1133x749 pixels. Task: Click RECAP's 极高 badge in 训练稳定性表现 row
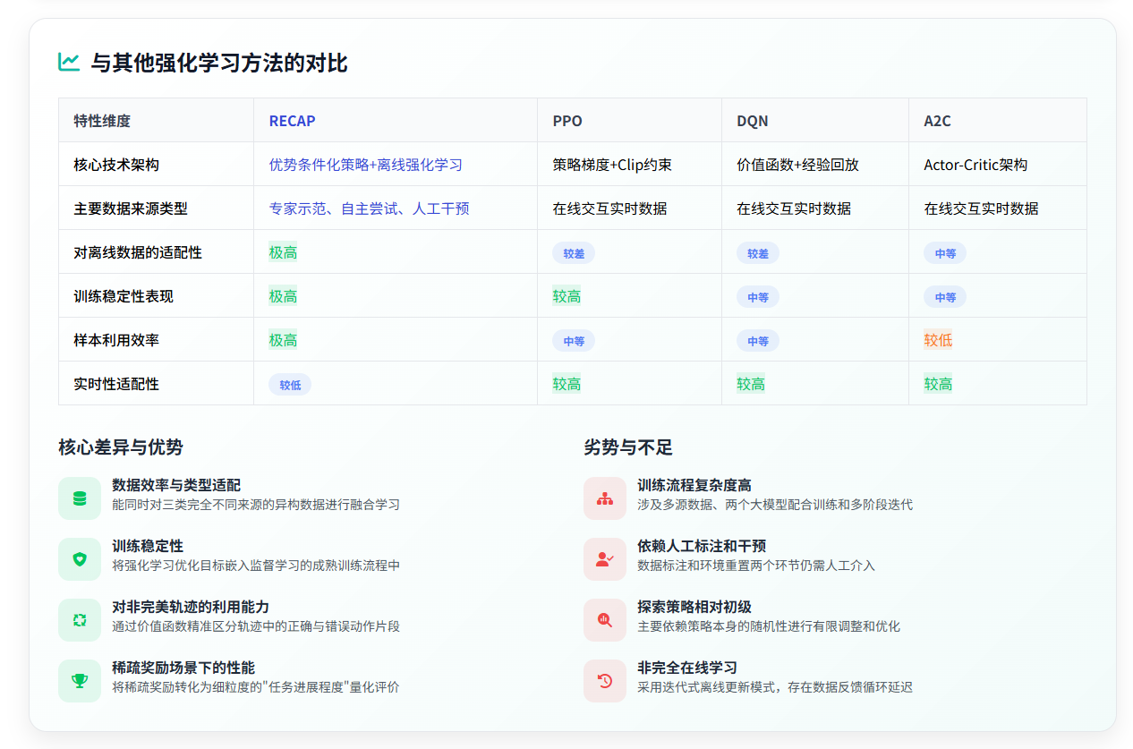click(x=283, y=296)
